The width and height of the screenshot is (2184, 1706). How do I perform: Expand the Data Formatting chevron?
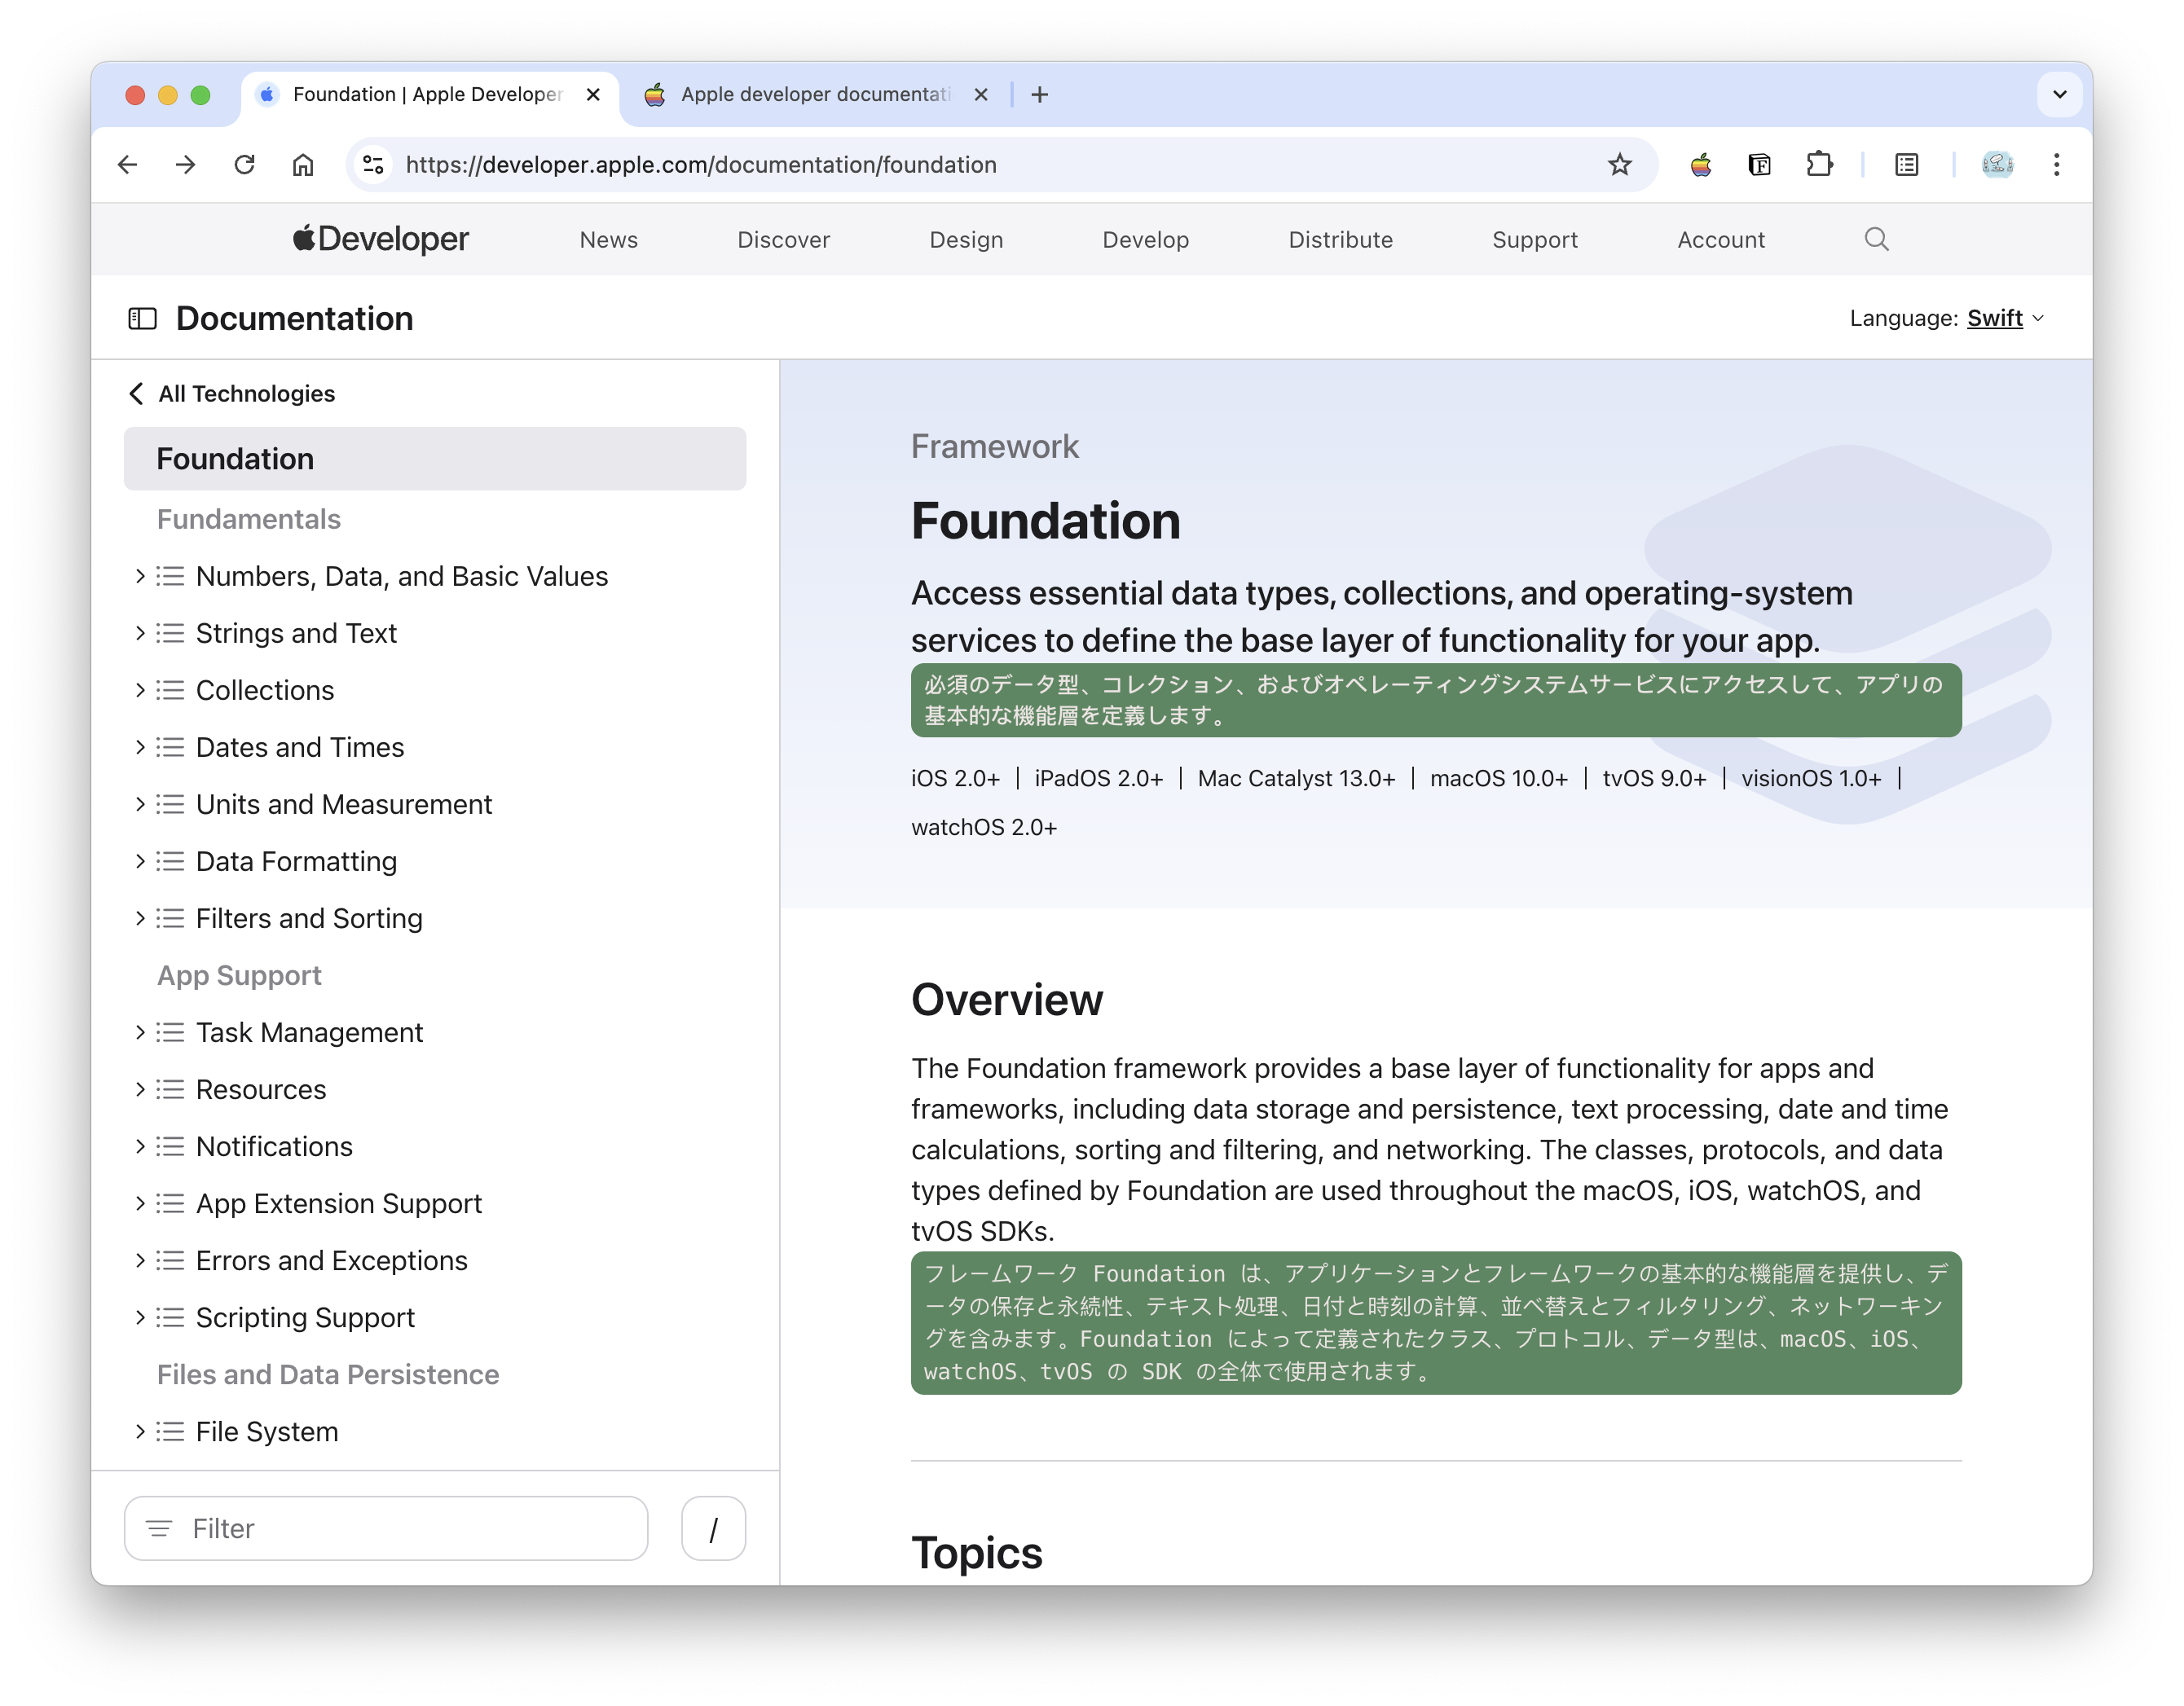point(140,861)
